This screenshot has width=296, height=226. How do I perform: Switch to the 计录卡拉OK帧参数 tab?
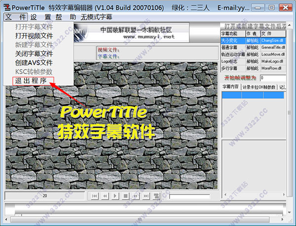tap(259, 87)
